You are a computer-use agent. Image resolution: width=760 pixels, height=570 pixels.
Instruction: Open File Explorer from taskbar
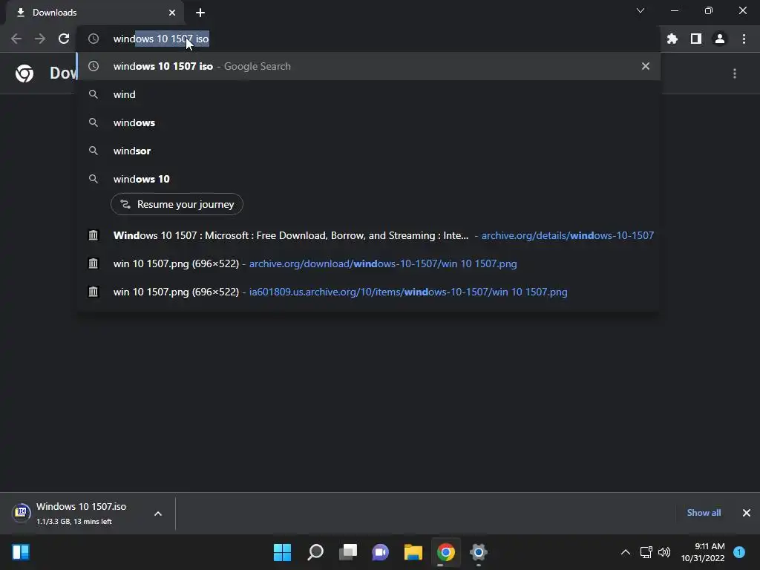pos(413,552)
